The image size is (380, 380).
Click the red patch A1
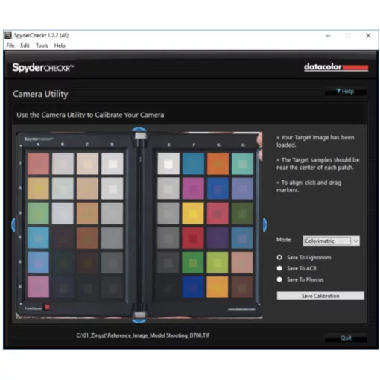38,164
